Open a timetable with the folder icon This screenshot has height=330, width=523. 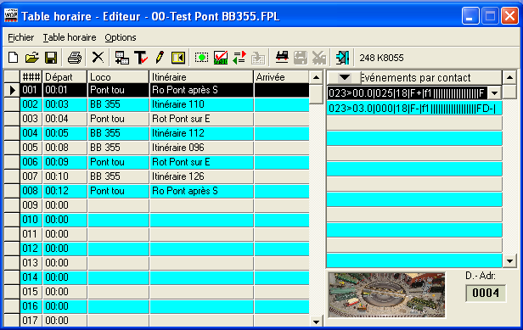pos(32,58)
